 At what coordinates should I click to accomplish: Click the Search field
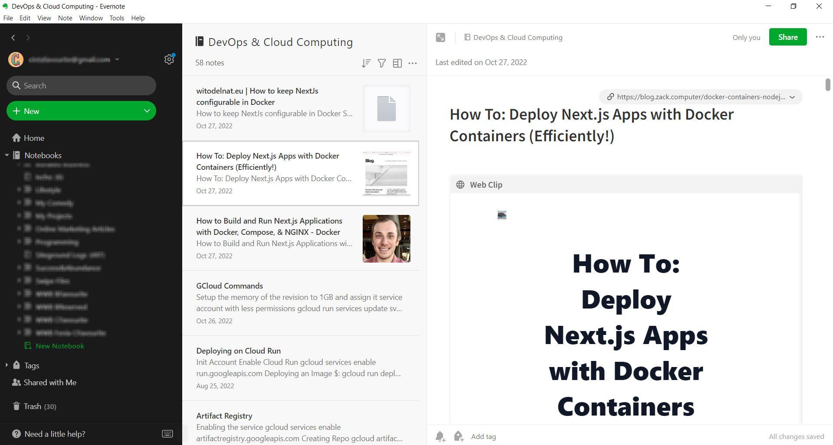pyautogui.click(x=81, y=85)
